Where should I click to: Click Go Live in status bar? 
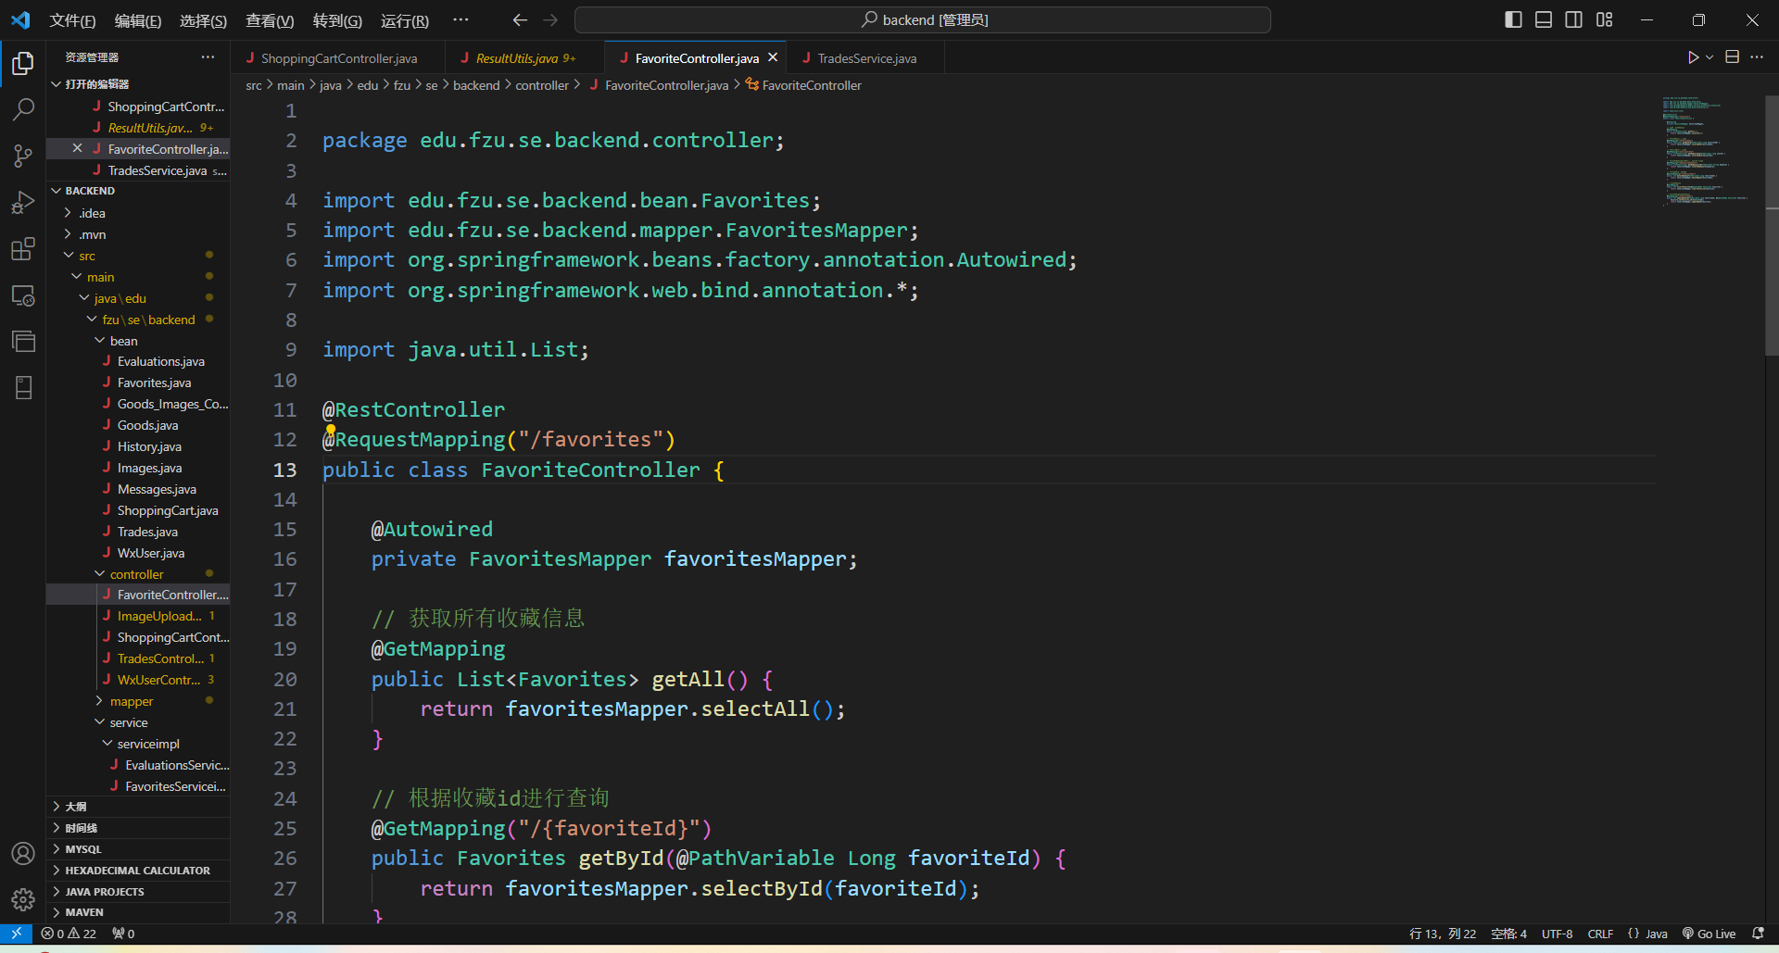pos(1709,934)
